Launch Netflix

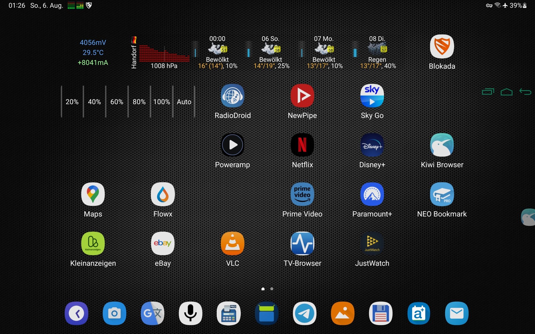coord(302,145)
